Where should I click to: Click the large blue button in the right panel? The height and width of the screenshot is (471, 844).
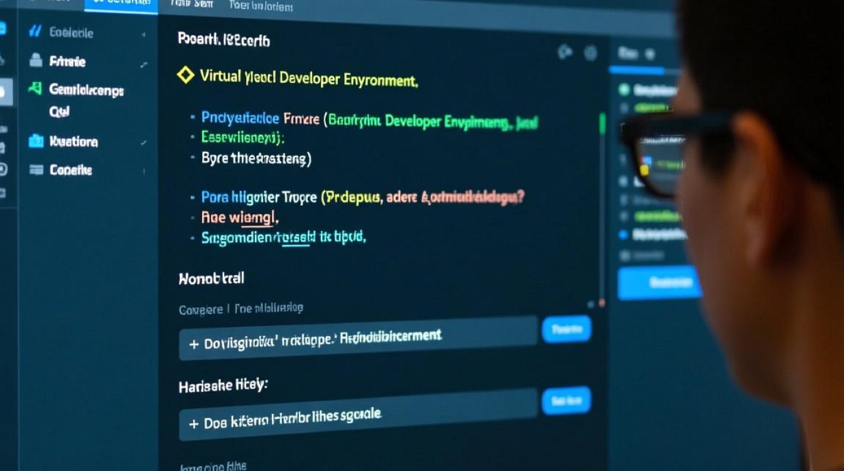coord(658,282)
